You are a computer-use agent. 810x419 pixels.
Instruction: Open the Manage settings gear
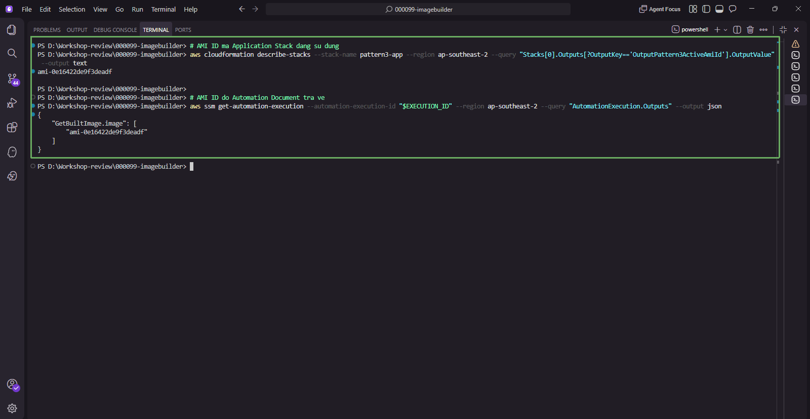click(x=12, y=408)
